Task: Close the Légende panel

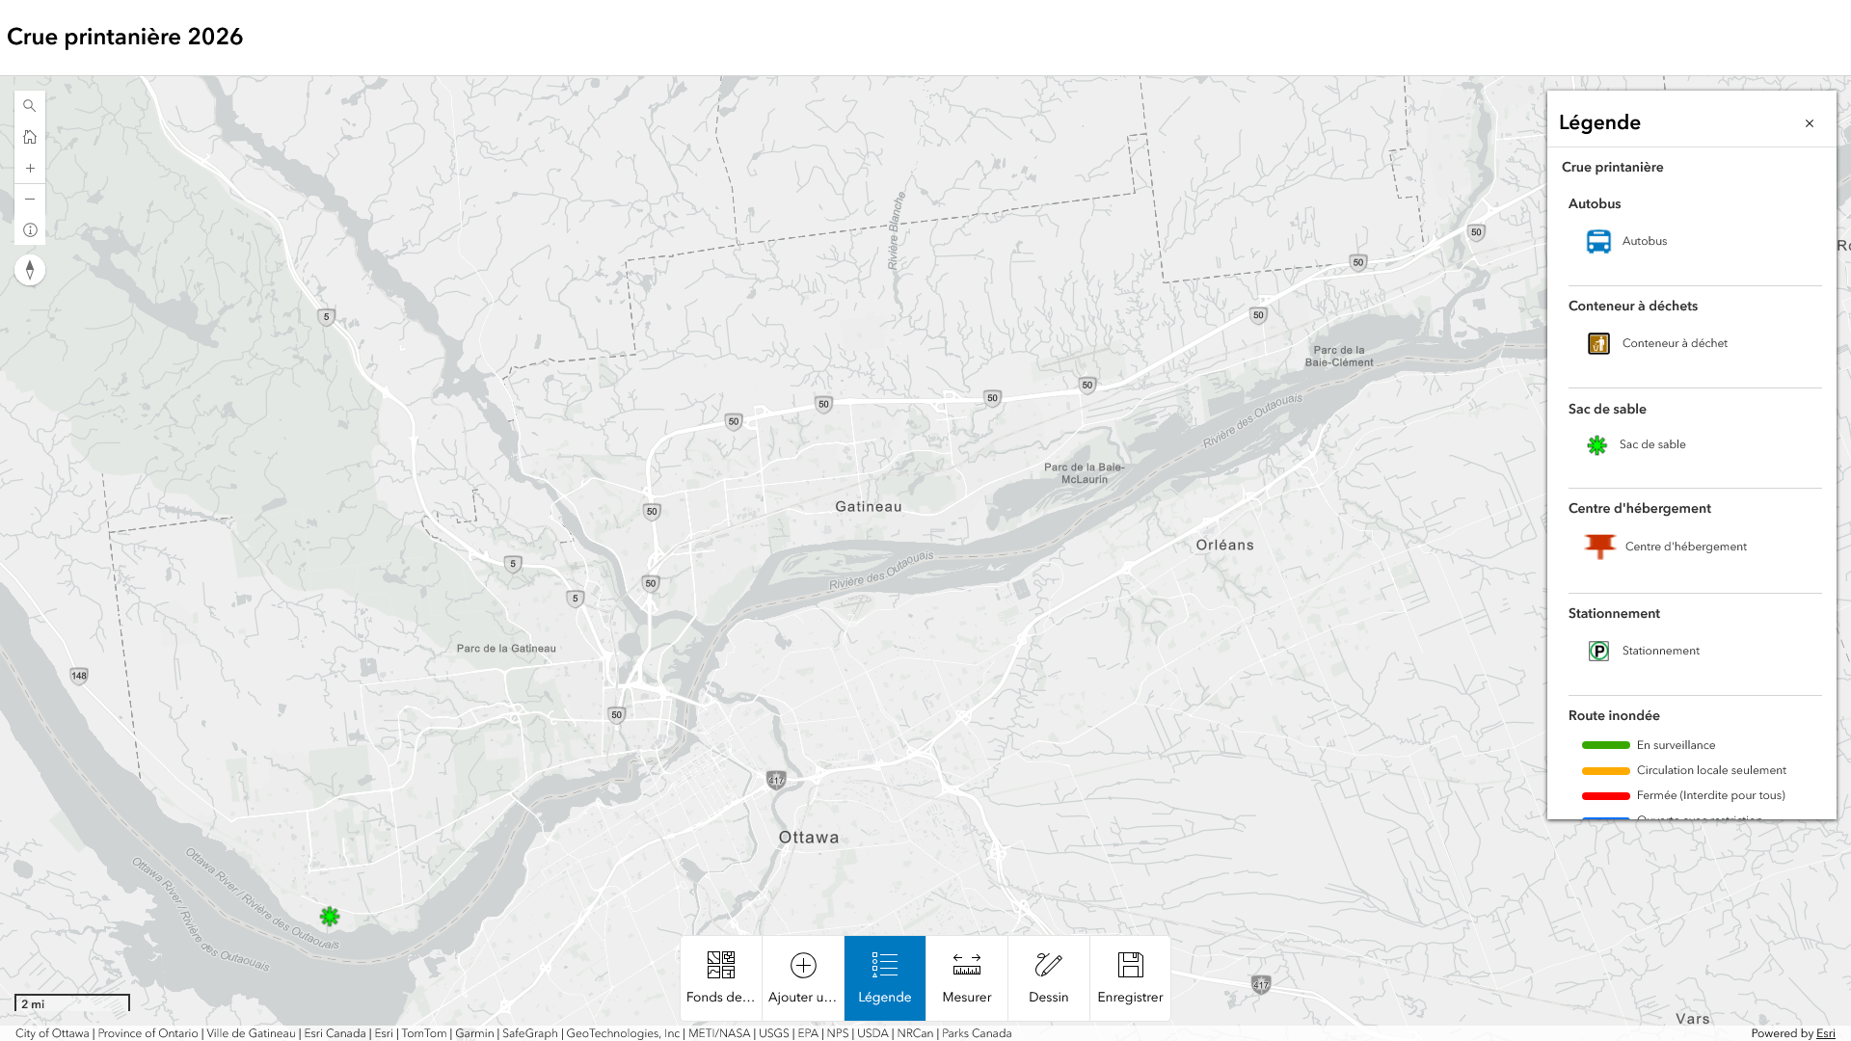Action: (x=1810, y=123)
